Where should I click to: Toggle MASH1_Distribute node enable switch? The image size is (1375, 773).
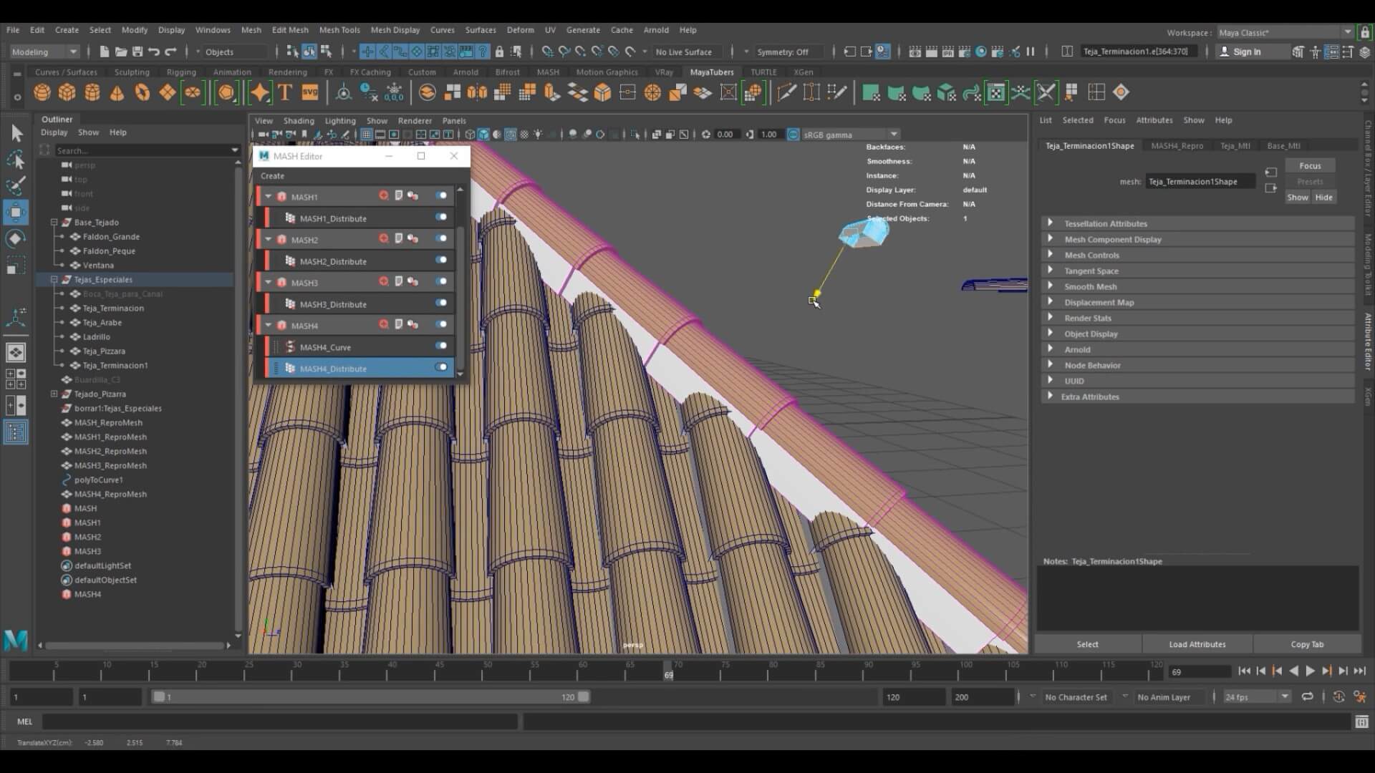pos(441,217)
